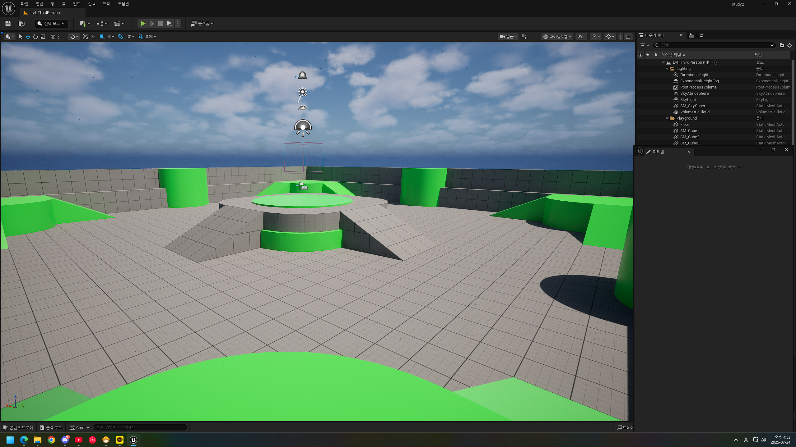Click the console command input field
The image size is (796, 447).
click(140, 427)
